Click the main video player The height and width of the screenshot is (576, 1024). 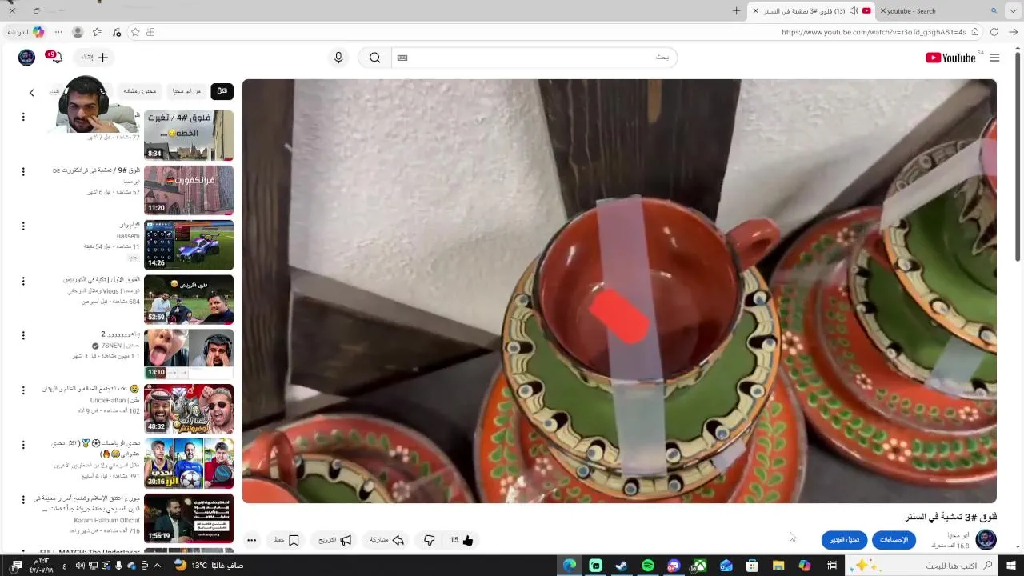[x=619, y=291]
